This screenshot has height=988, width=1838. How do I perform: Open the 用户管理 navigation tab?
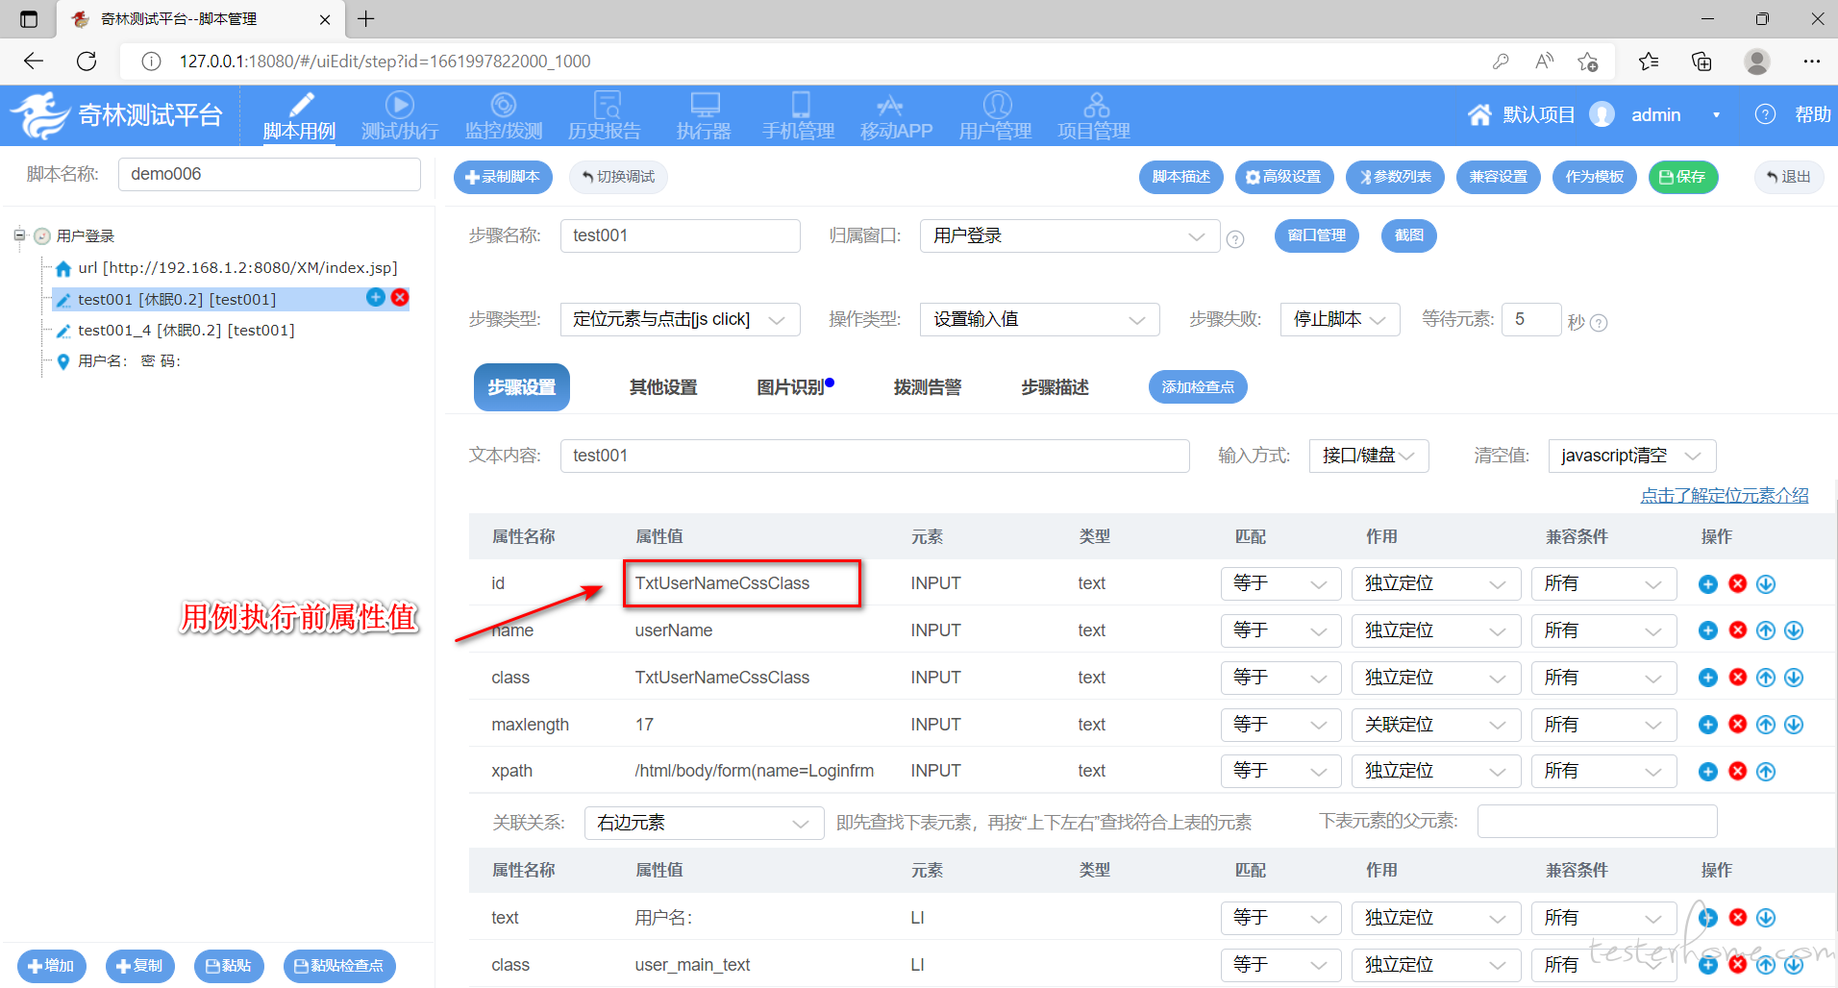pos(996,116)
